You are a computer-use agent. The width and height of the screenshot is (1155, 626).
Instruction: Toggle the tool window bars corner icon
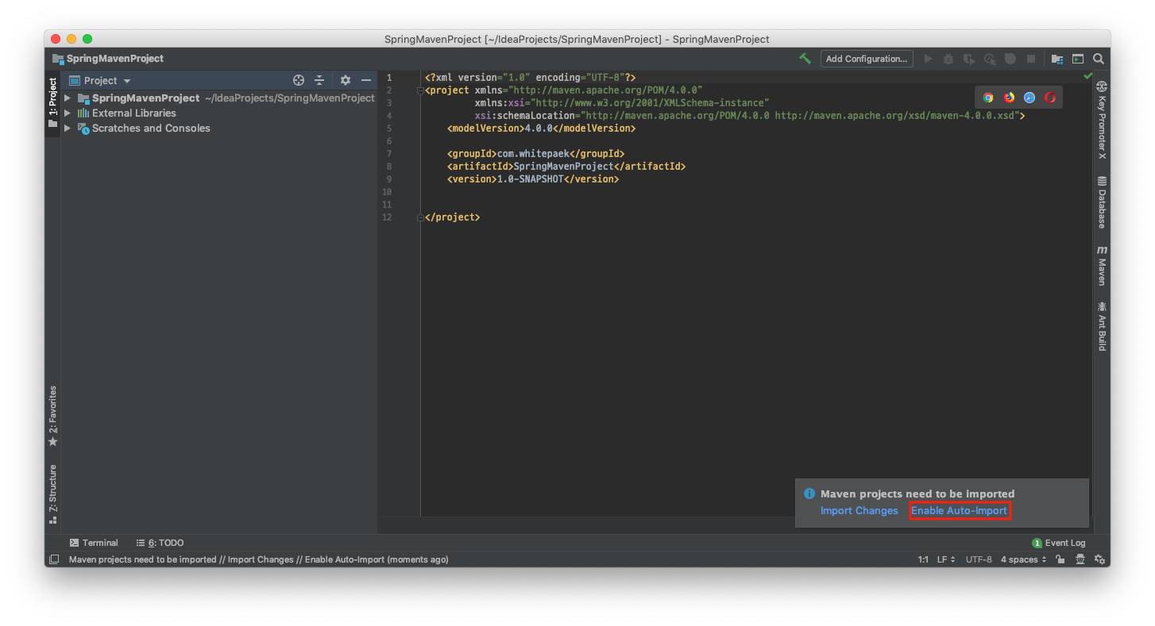53,559
